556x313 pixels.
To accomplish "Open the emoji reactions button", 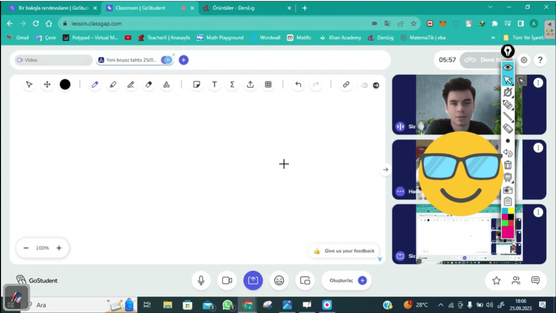I will 279,280.
